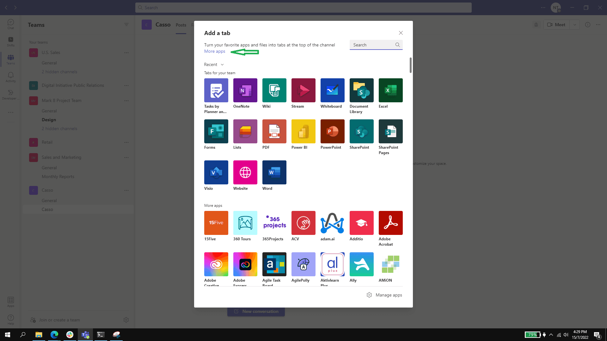Image resolution: width=607 pixels, height=341 pixels.
Task: Select the SharePoint Pages app
Action: [391, 131]
